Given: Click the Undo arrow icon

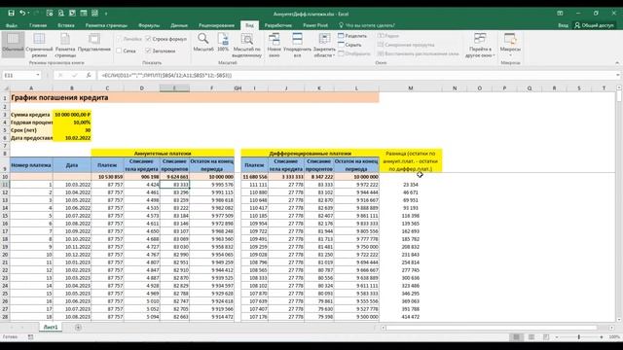Looking at the screenshot, I should [21, 13].
